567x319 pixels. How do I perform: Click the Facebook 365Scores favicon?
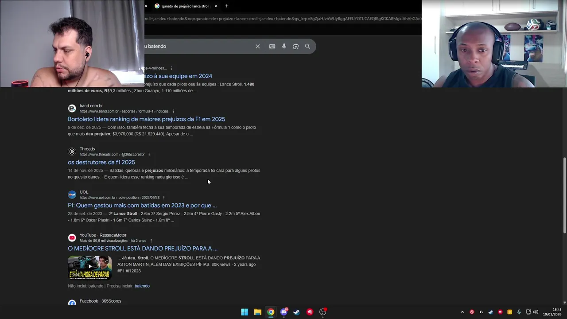72,303
